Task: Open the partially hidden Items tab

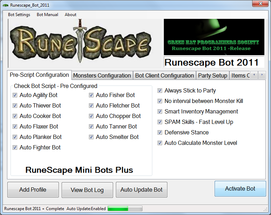Action: pyautogui.click(x=240, y=75)
